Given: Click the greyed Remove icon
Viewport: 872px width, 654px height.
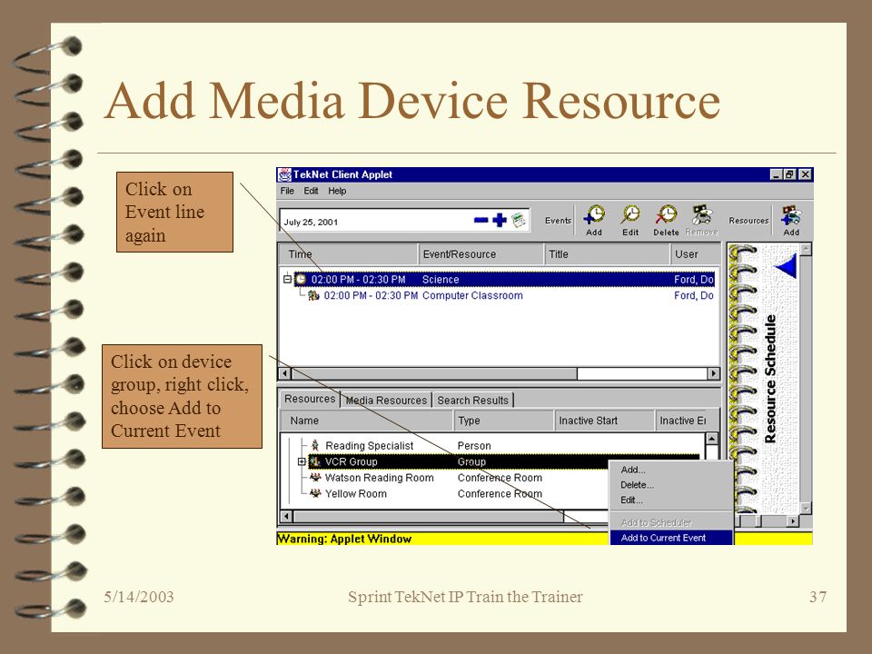Looking at the screenshot, I should [702, 214].
